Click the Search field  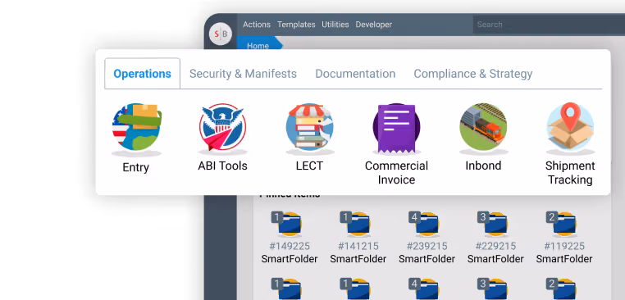tap(549, 25)
